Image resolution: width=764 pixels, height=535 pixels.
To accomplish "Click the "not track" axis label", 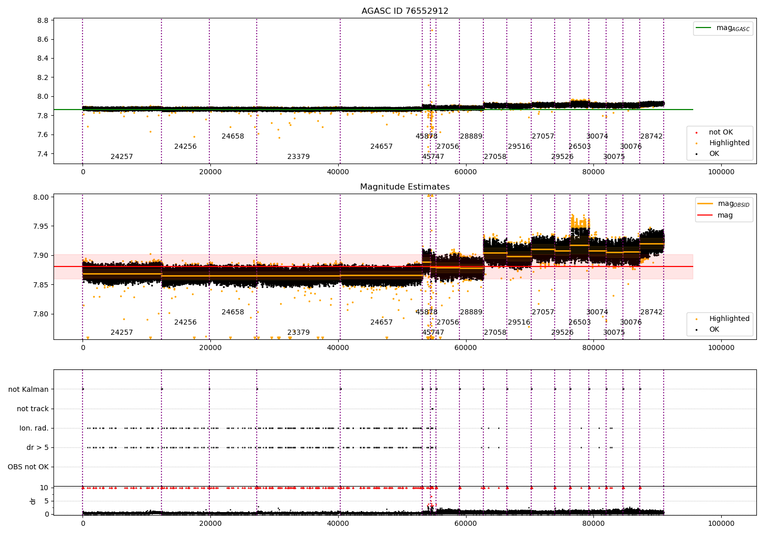I will click(33, 409).
